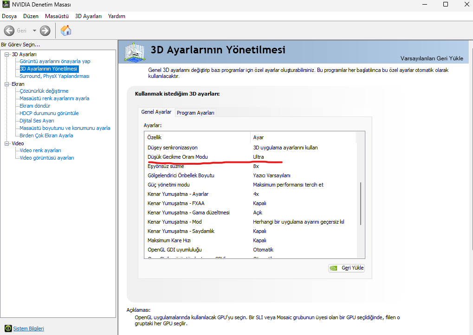Viewport: 473px width, 335px height.
Task: Open the Dosya menu
Action: 9,16
